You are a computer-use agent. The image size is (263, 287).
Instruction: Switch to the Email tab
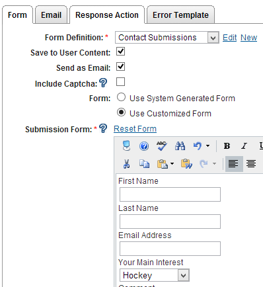(51, 15)
